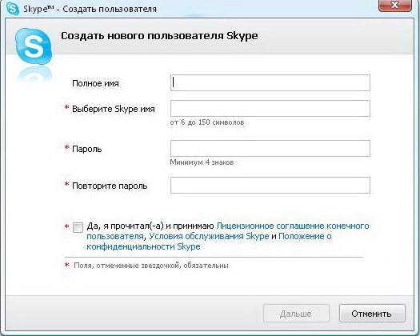Click the Skype logo in title bar
This screenshot has width=420, height=336.
point(13,9)
